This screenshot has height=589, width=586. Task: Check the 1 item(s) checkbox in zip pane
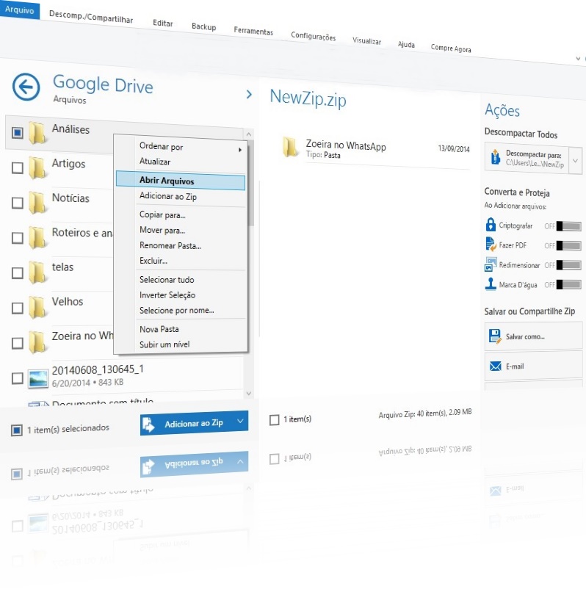(275, 420)
